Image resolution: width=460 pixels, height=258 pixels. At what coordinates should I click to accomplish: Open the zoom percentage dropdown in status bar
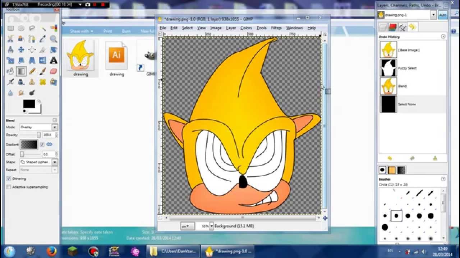[211, 226]
